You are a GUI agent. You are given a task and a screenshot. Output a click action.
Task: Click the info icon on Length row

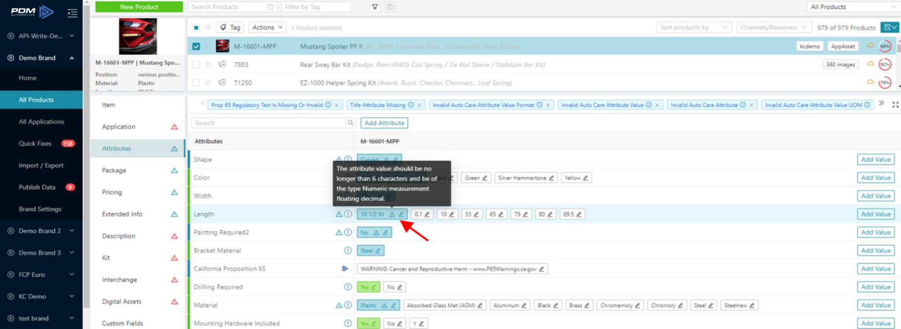[348, 214]
